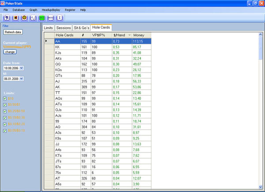Click the 87s hole cards cell

tap(68, 167)
